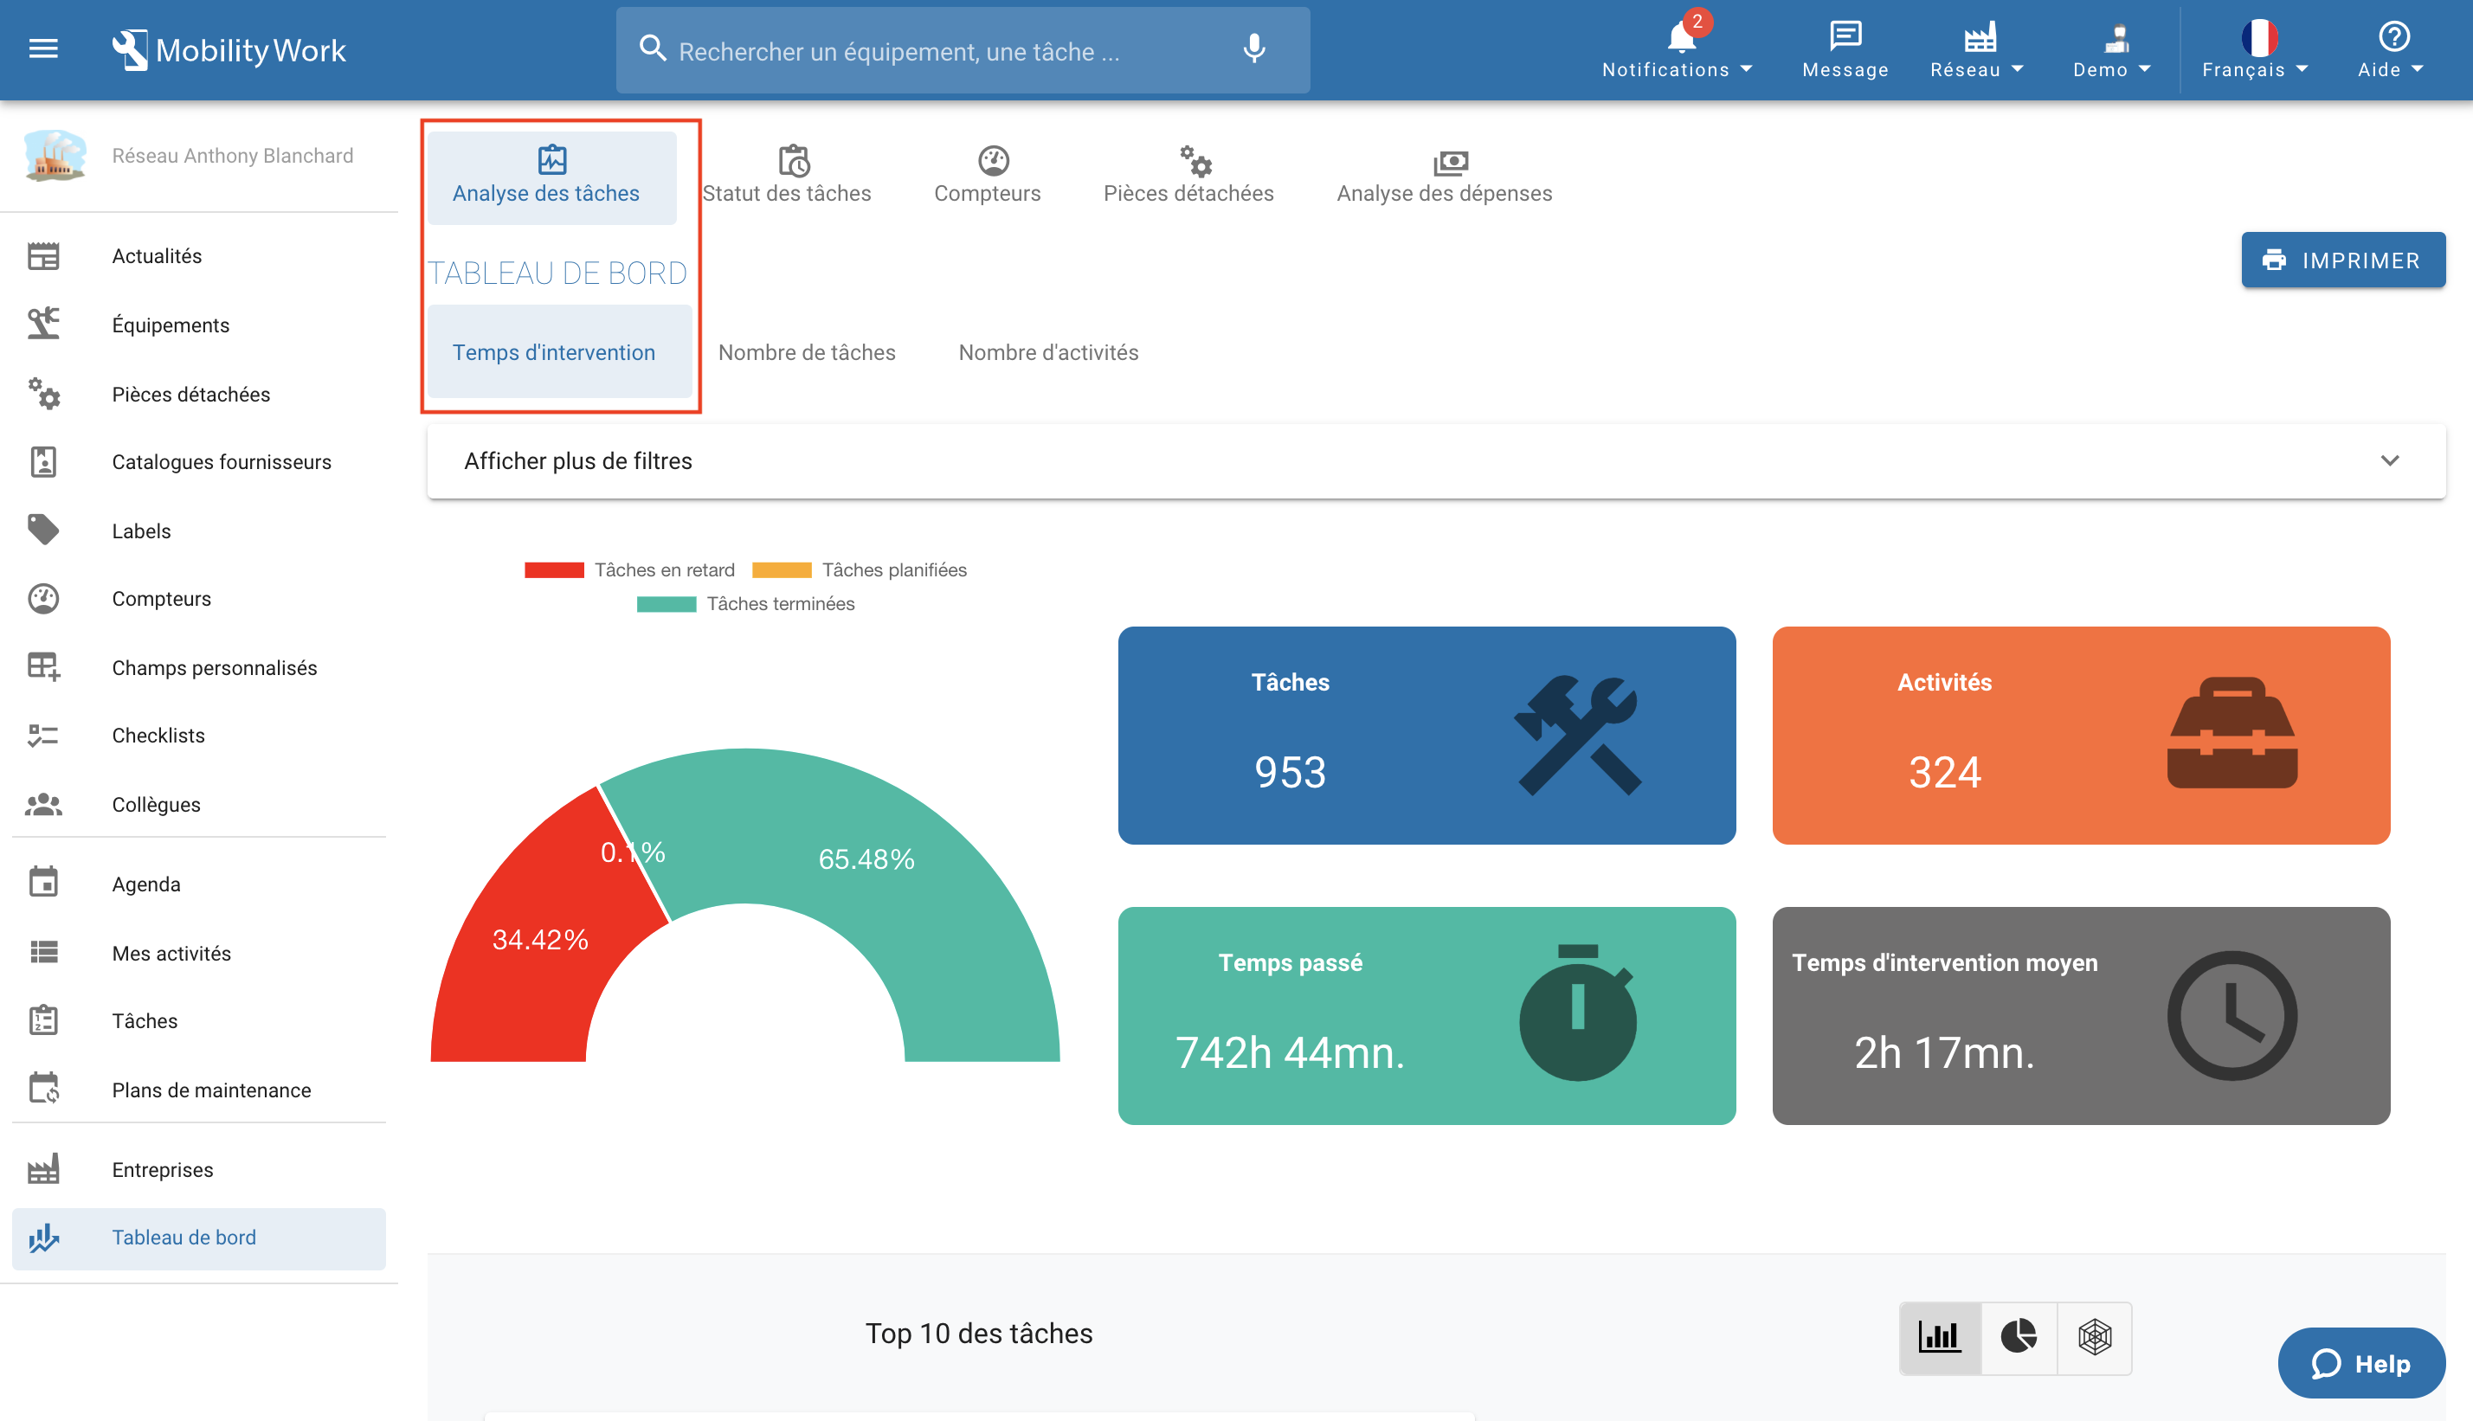The image size is (2473, 1421).
Task: Open the Help chat button
Action: (2360, 1363)
